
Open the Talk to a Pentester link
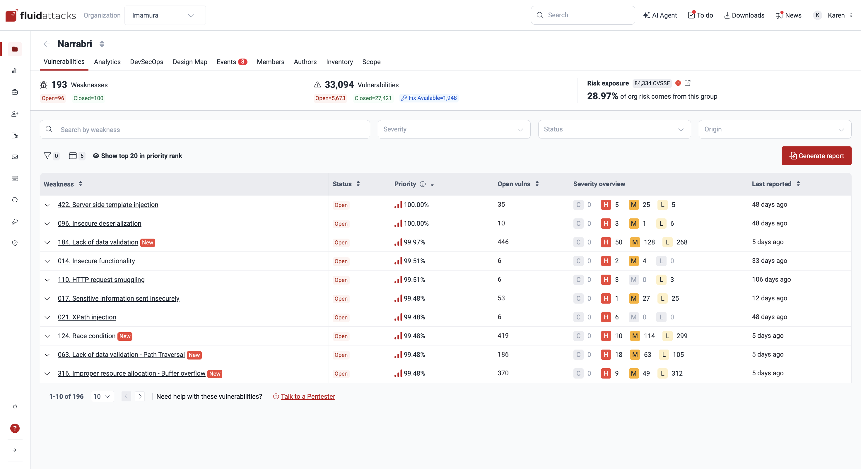click(x=307, y=396)
